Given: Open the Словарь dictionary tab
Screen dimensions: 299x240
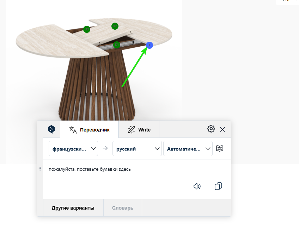Looking at the screenshot, I should 123,208.
